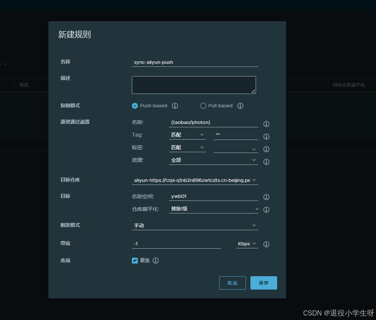Select the Pull-based replication mode
This screenshot has width=376, height=320.
203,106
